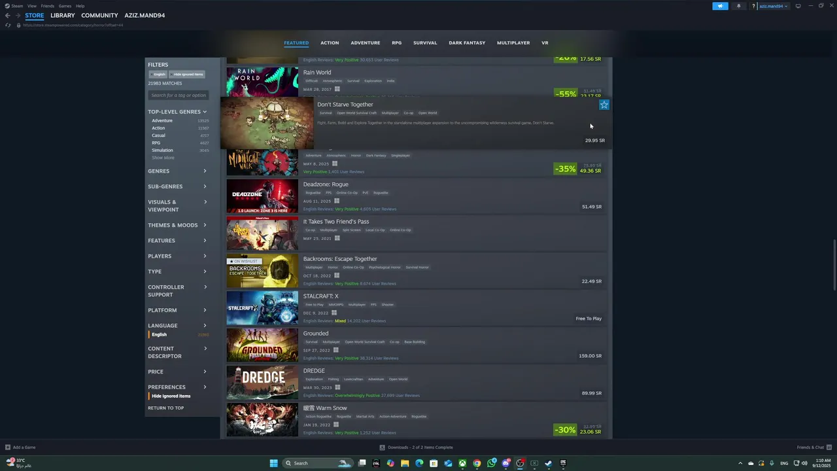Open Microsoft Edge from the taskbar

(419, 463)
